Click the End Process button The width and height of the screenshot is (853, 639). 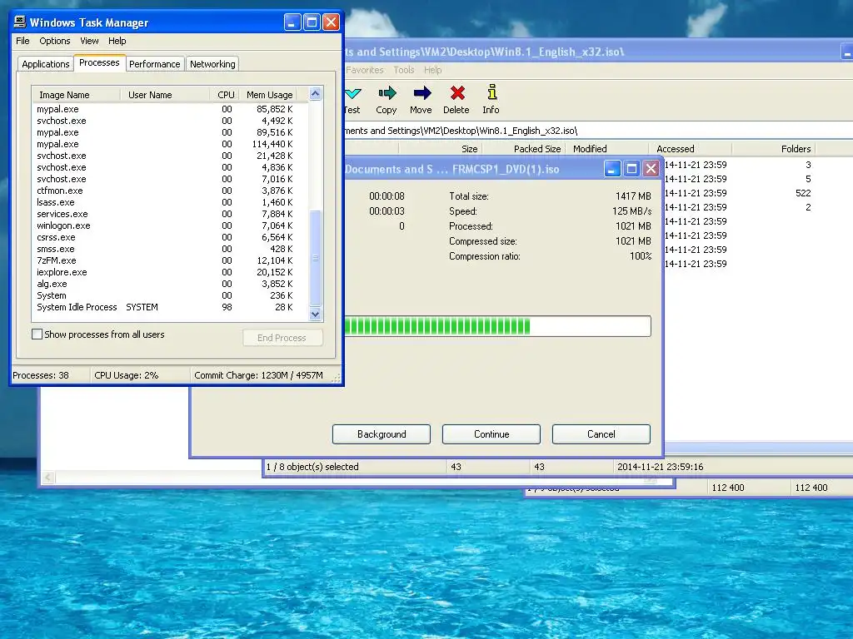click(x=282, y=338)
